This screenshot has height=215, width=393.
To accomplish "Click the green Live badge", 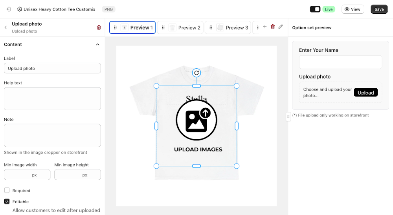I will click(x=329, y=9).
